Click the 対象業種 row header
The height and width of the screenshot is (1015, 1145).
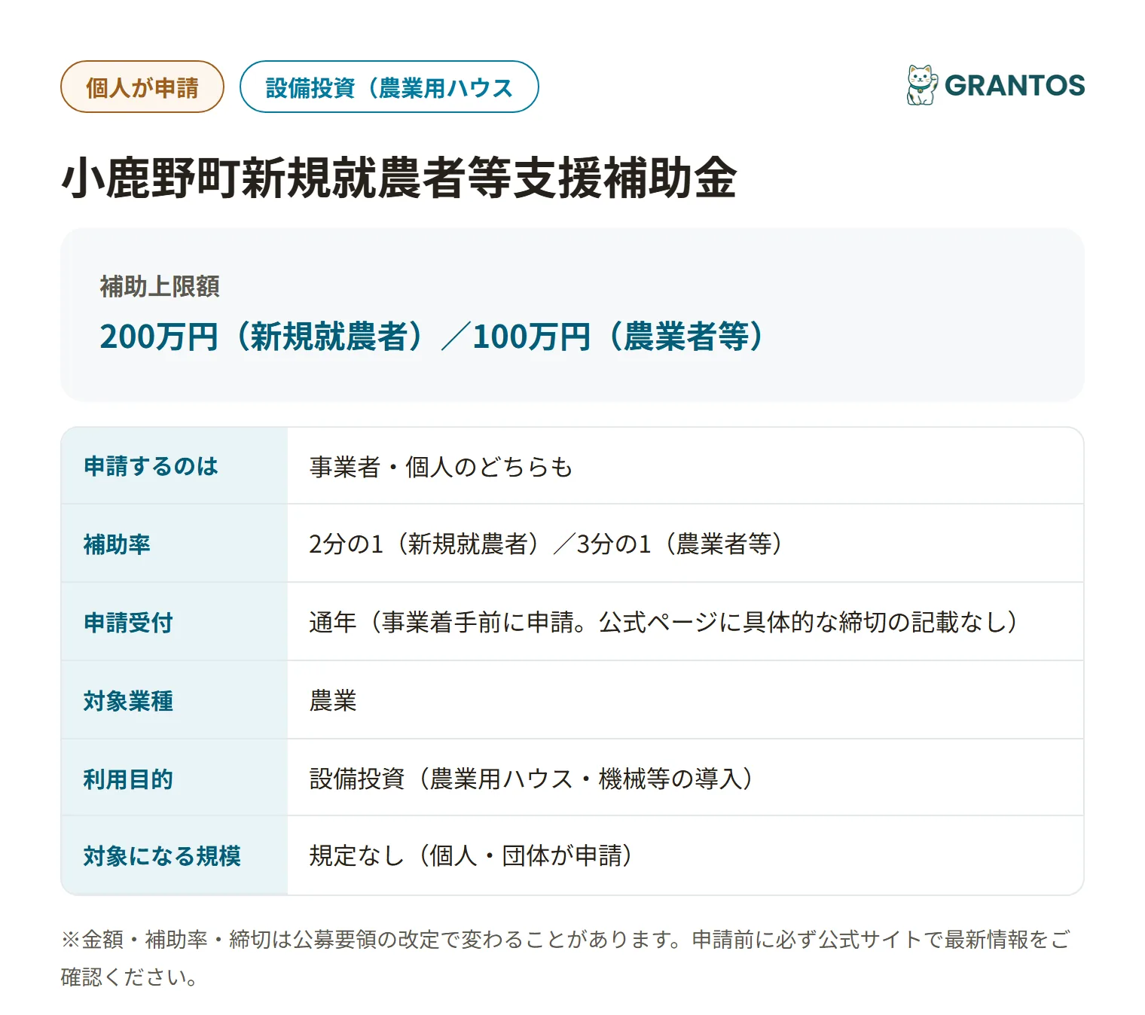[x=174, y=700]
